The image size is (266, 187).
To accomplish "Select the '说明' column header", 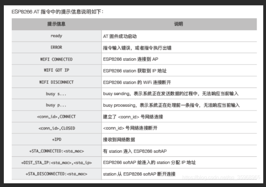I will [179, 24].
